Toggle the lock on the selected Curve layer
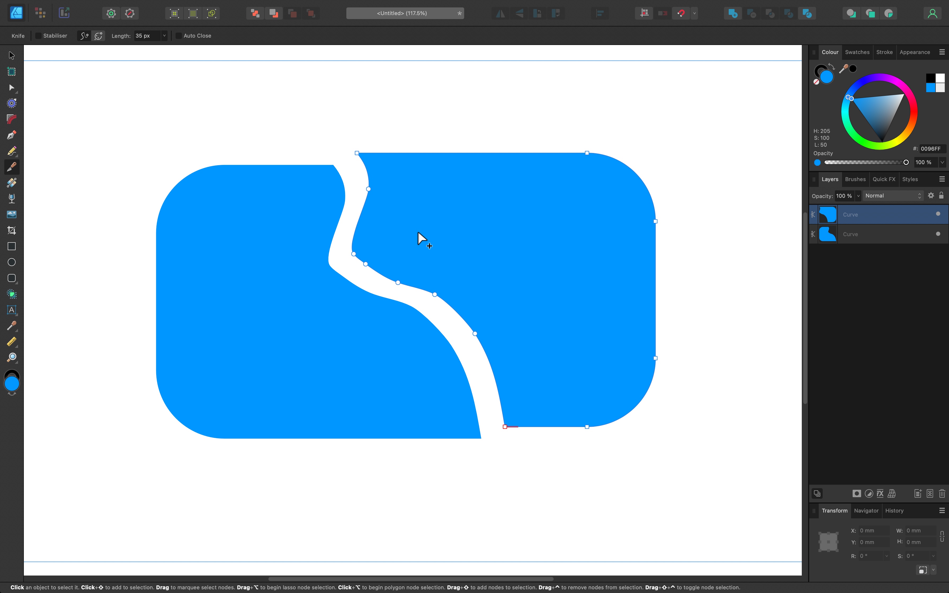This screenshot has height=593, width=949. tap(942, 195)
